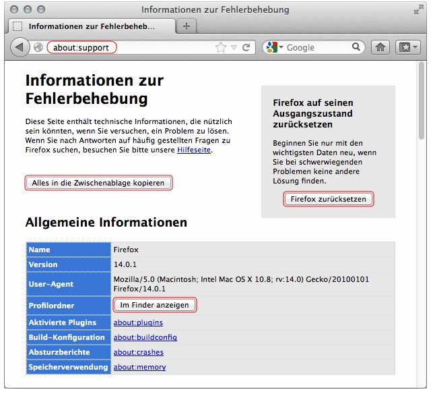Expand the URL history dropdown arrow
This screenshot has width=435, height=402.
tap(234, 47)
